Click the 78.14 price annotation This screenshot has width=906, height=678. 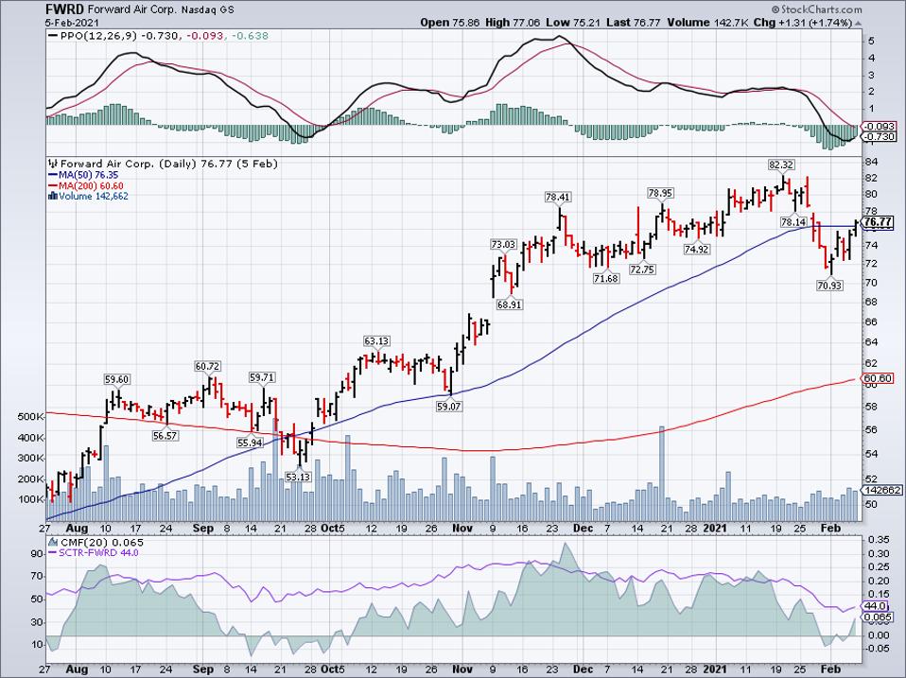(793, 222)
